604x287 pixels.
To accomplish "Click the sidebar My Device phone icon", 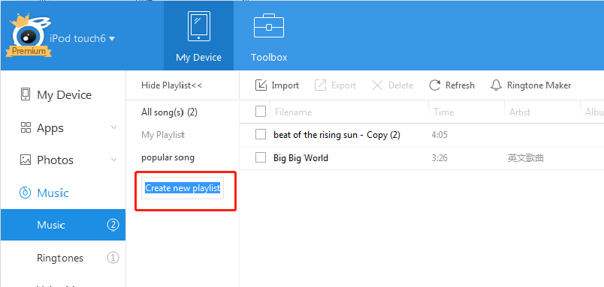I will [x=25, y=94].
